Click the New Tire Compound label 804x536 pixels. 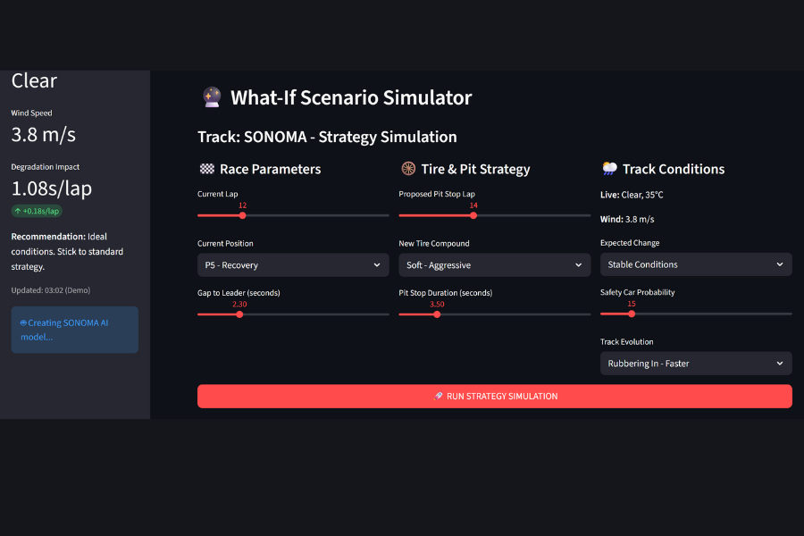(x=434, y=244)
